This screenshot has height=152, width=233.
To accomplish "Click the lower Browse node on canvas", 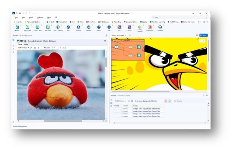I will tap(139, 55).
